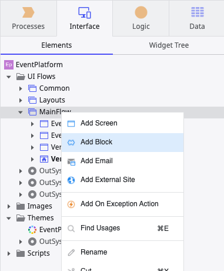Choose Add On Exception Action entry
The height and width of the screenshot is (271, 224).
(122, 204)
